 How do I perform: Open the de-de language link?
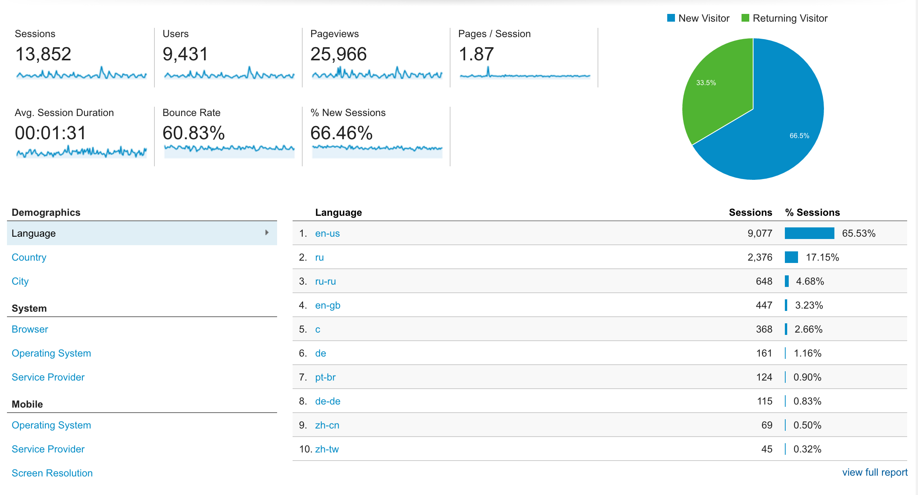pos(328,401)
